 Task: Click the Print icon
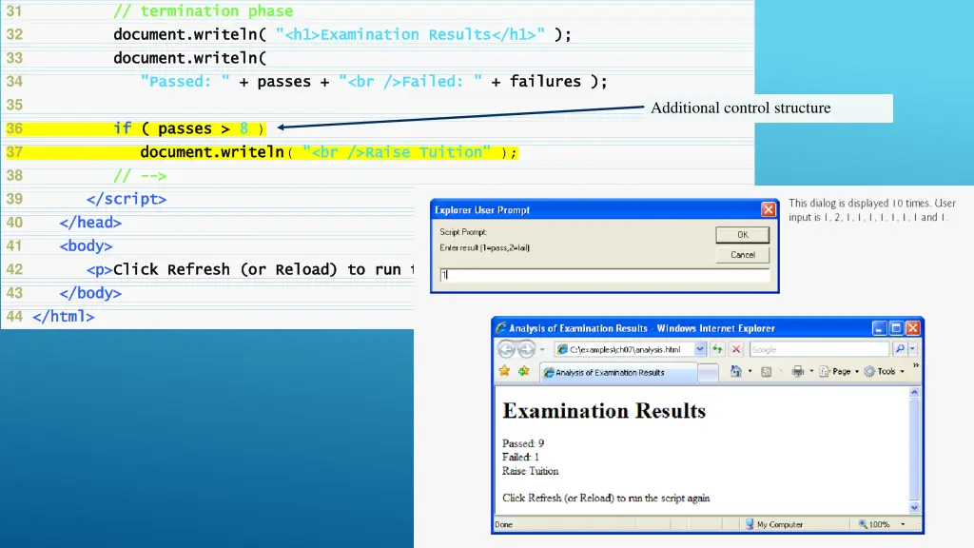[x=798, y=372]
